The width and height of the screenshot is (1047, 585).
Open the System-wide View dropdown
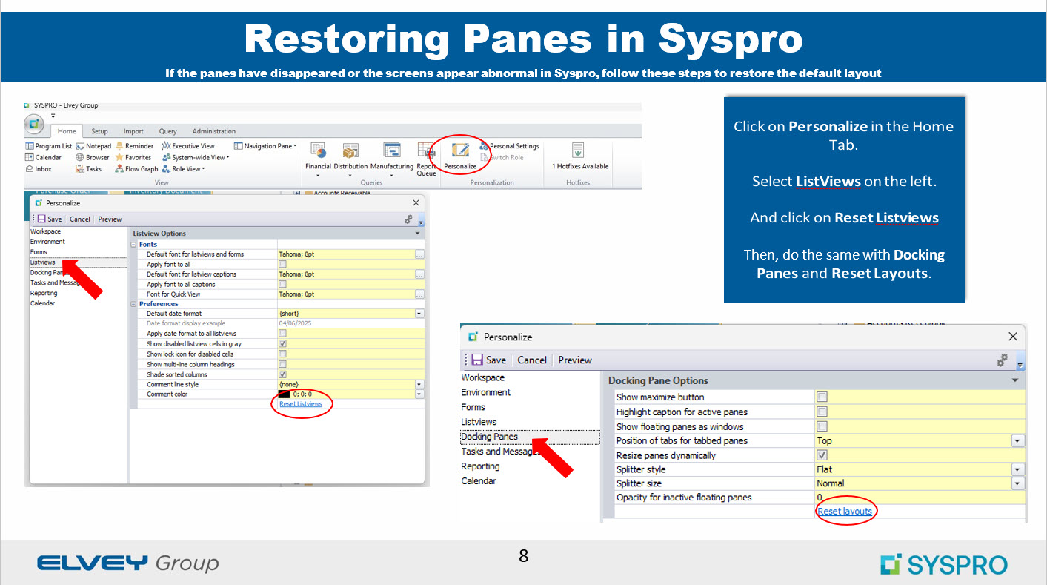coord(196,157)
